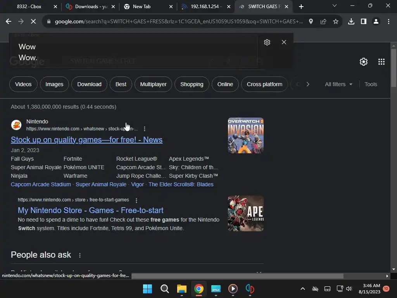Image resolution: width=397 pixels, height=298 pixels.
Task: Expand the All filters dropdown
Action: pyautogui.click(x=338, y=84)
